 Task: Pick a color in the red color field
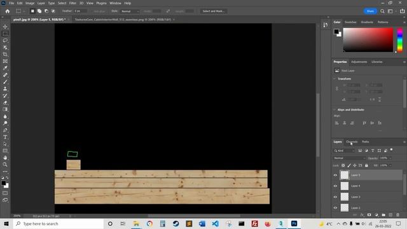pos(368,39)
